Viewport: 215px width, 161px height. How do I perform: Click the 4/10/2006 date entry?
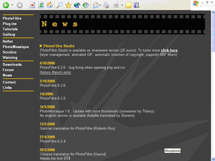click(47, 63)
